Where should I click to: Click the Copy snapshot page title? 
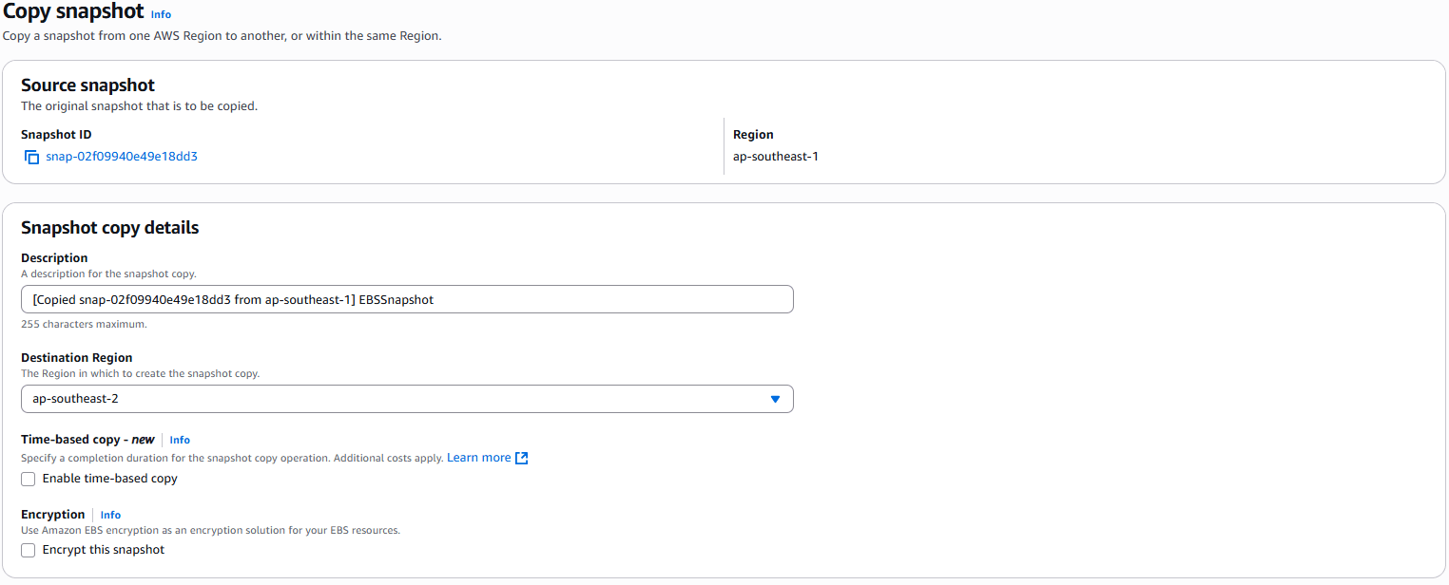[x=73, y=12]
